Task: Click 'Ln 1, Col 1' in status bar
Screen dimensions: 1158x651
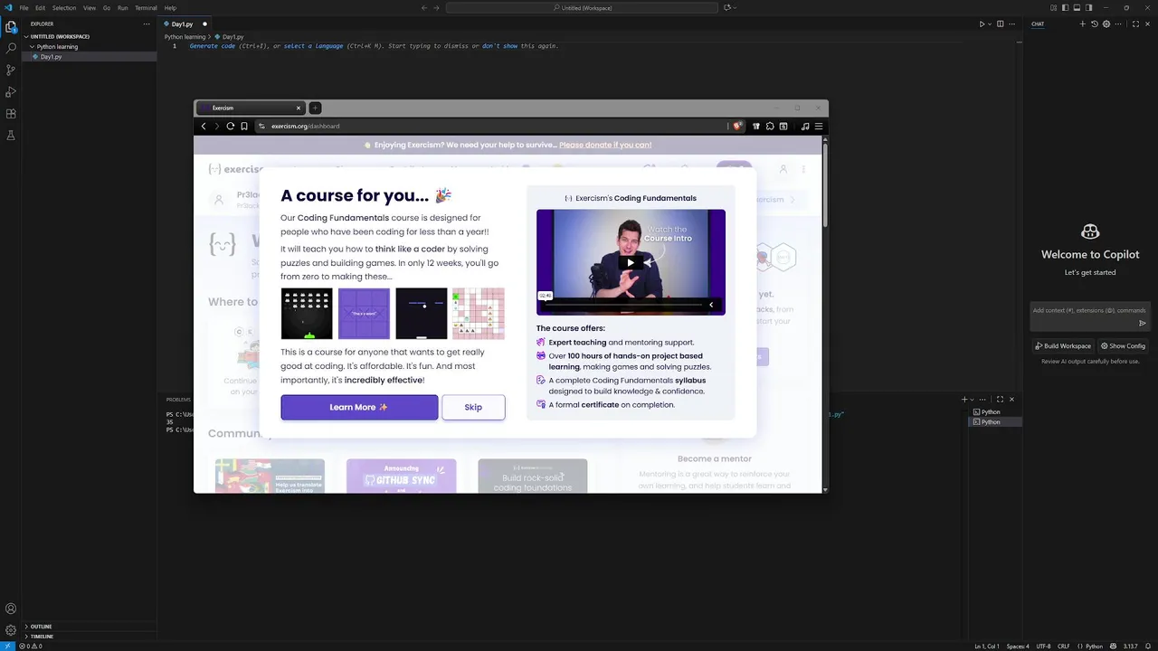Action: pyautogui.click(x=987, y=646)
